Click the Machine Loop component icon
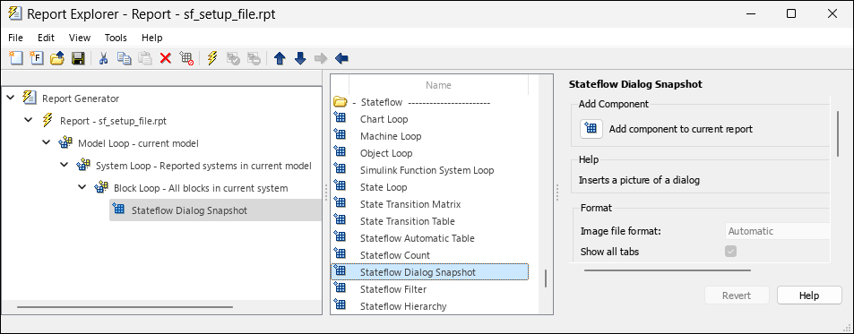This screenshot has height=334, width=854. coord(340,135)
